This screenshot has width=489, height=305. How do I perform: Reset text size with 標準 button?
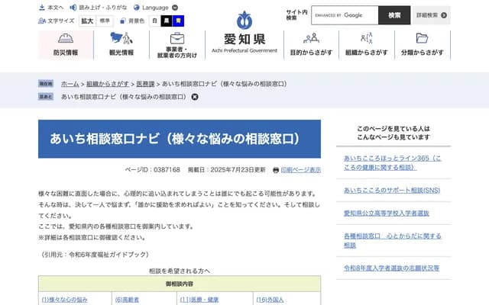[x=105, y=21]
